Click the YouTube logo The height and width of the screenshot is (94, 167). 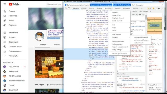click(14, 4)
